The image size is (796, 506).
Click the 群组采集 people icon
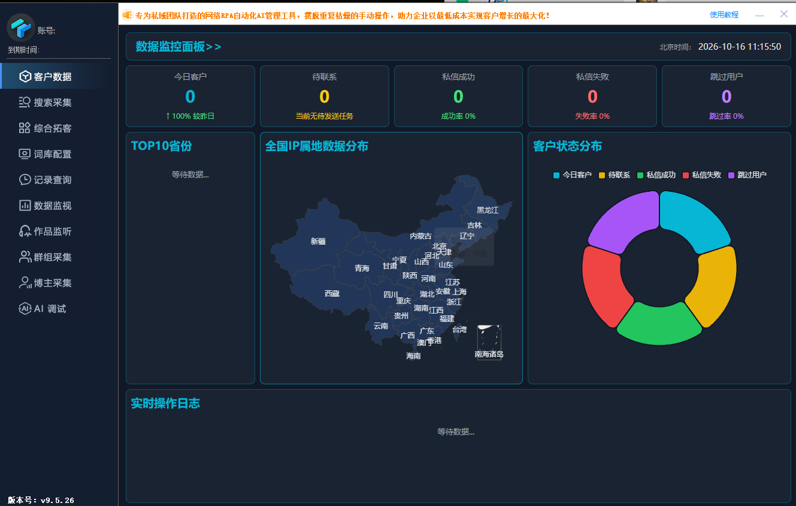25,257
